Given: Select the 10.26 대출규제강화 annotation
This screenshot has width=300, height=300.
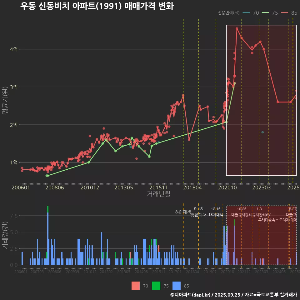Looking at the screenshot, I should 242,212.
